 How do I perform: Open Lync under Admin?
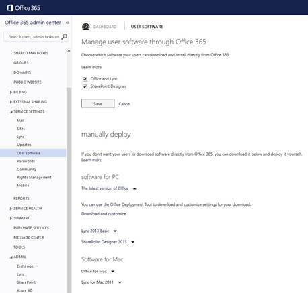20,274
